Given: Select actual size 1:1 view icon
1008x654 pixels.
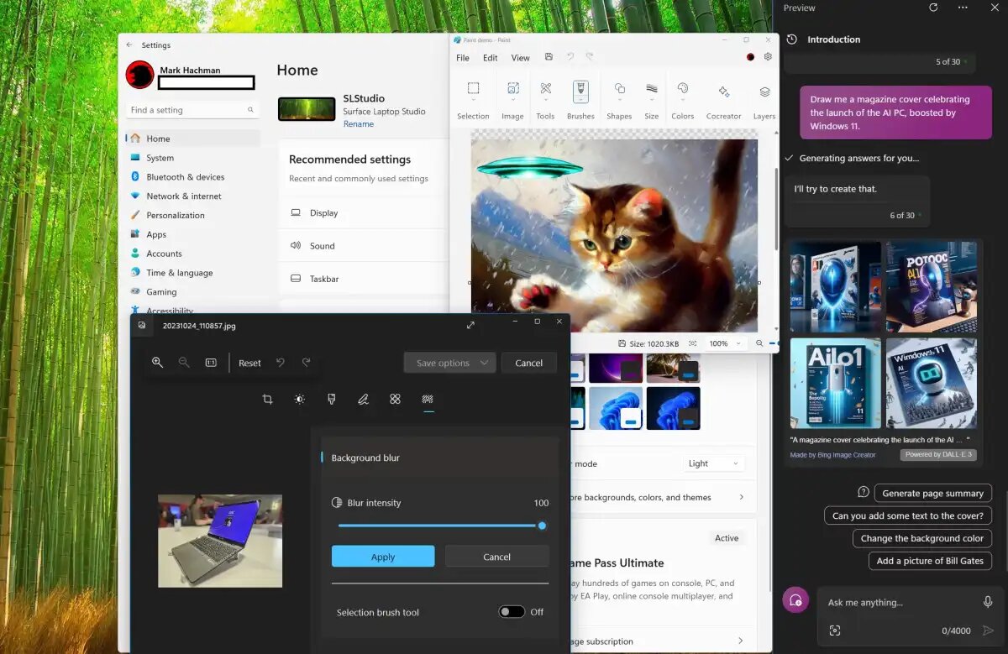Looking at the screenshot, I should click(211, 362).
